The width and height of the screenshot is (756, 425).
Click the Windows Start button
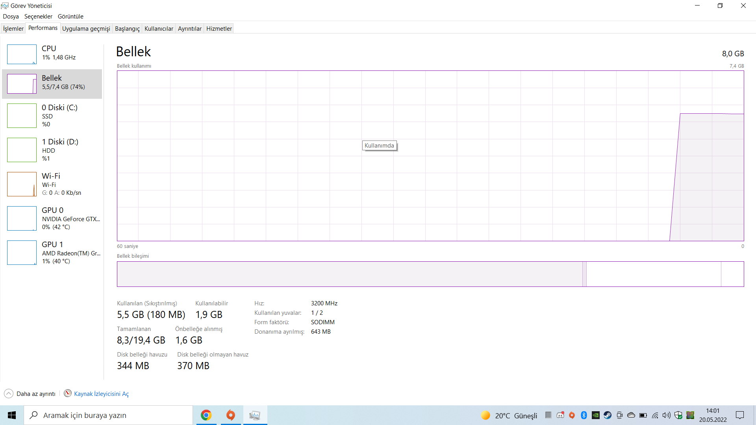(12, 415)
